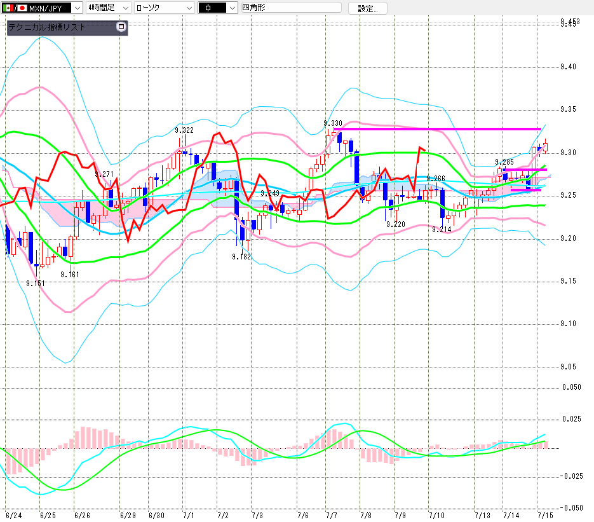This screenshot has width=594, height=522.
Task: Click the 四角形 text field
Action: [292, 8]
